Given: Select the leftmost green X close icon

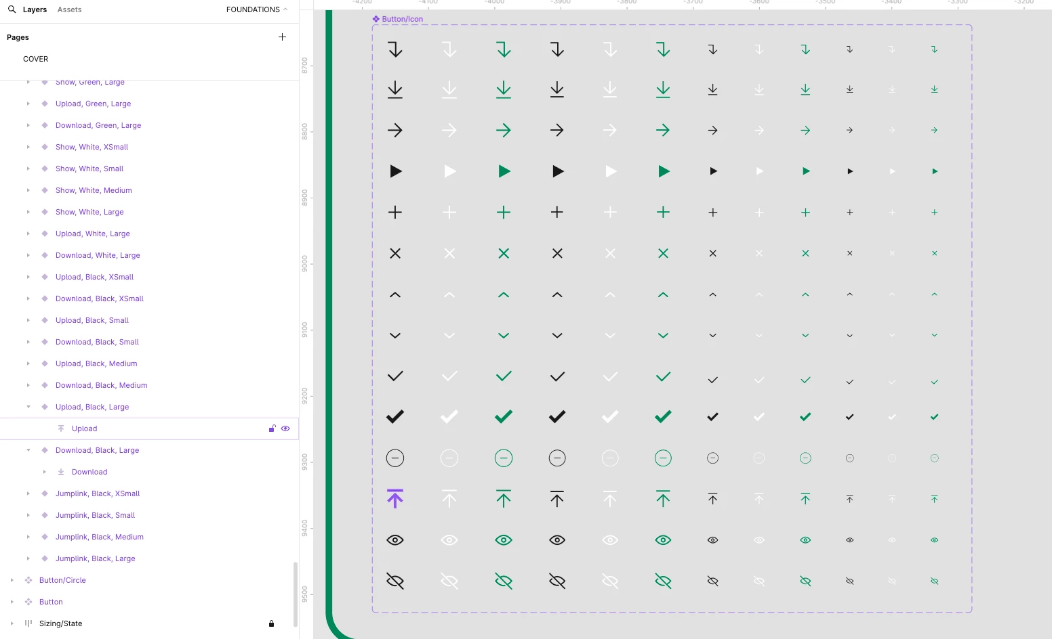Looking at the screenshot, I should point(504,253).
